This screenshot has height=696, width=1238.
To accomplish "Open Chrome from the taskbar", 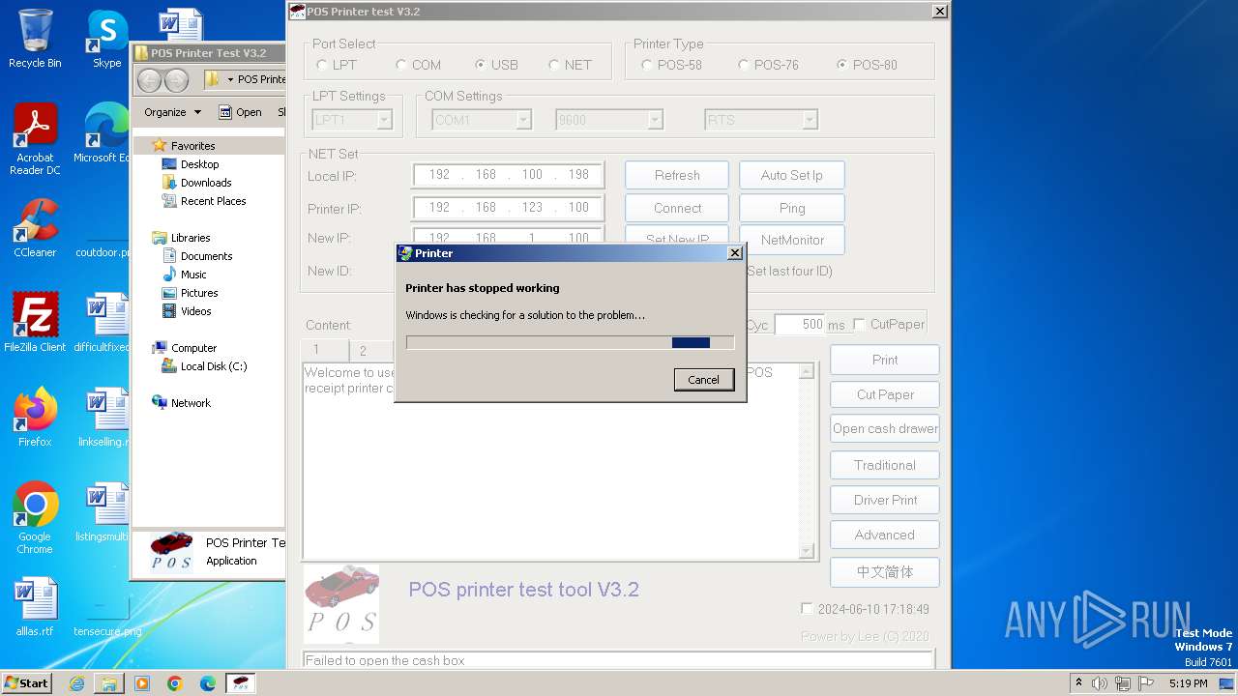I will click(175, 683).
